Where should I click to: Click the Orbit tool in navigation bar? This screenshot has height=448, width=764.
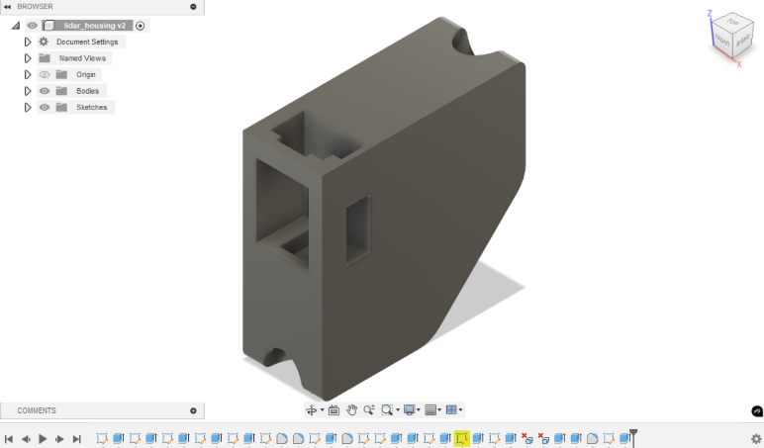(x=311, y=410)
